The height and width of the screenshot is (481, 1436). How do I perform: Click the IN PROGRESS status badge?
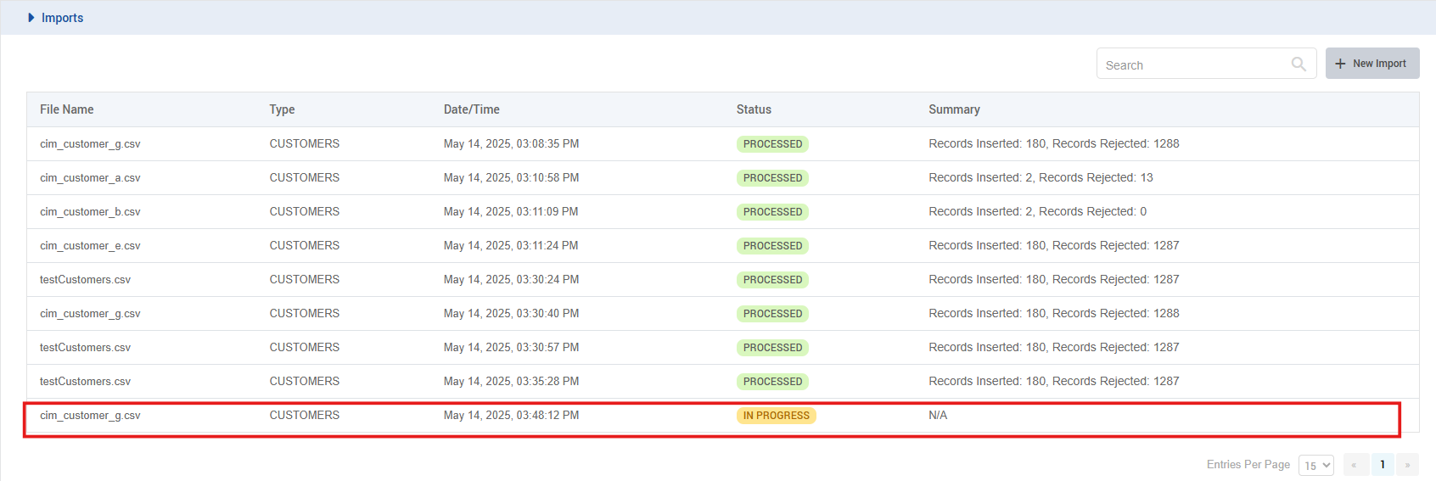click(776, 416)
